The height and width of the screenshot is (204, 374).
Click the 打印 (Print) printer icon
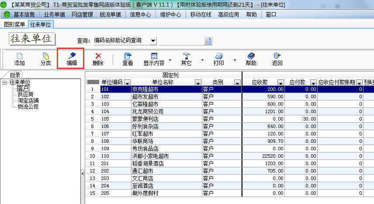(219, 56)
